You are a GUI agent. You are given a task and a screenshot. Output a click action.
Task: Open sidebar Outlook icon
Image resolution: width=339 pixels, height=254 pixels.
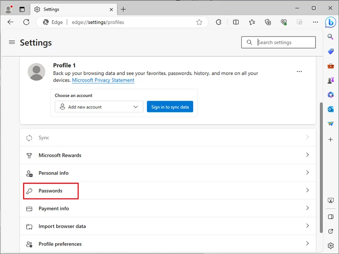pos(331,109)
